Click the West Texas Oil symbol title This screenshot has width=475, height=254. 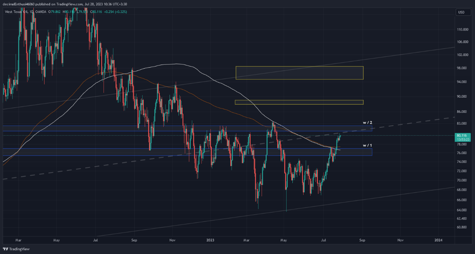click(x=19, y=12)
